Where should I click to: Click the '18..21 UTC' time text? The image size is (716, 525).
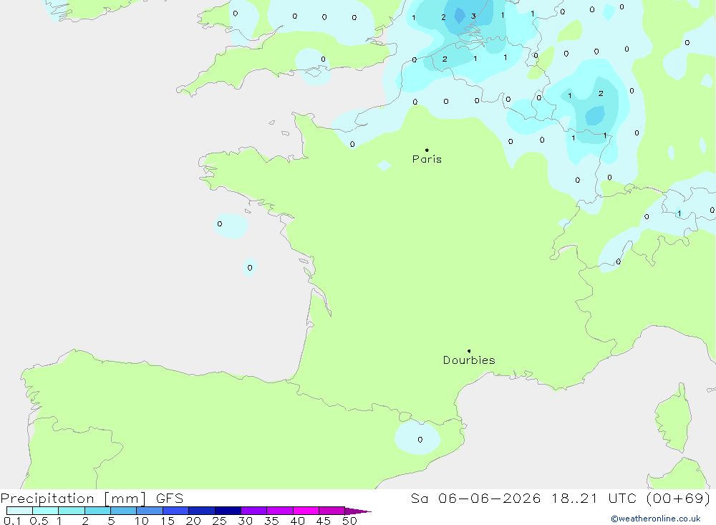(596, 498)
